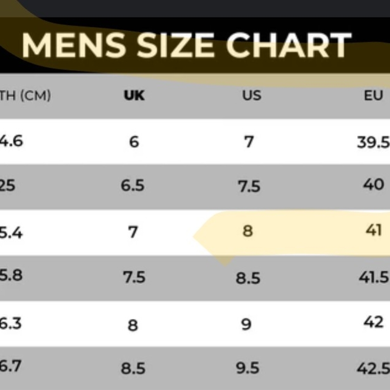
Task: Click UK size 6.5 cell
Action: click(133, 185)
